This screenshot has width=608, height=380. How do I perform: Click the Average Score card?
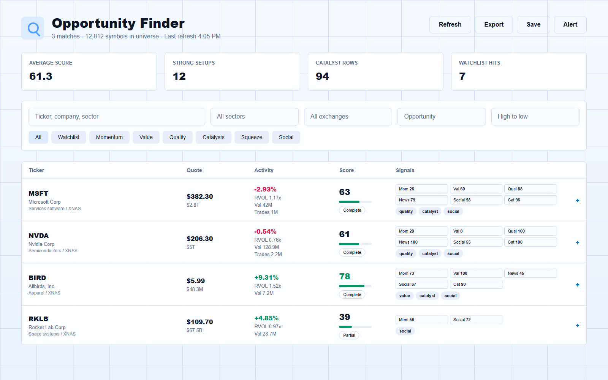pyautogui.click(x=89, y=71)
